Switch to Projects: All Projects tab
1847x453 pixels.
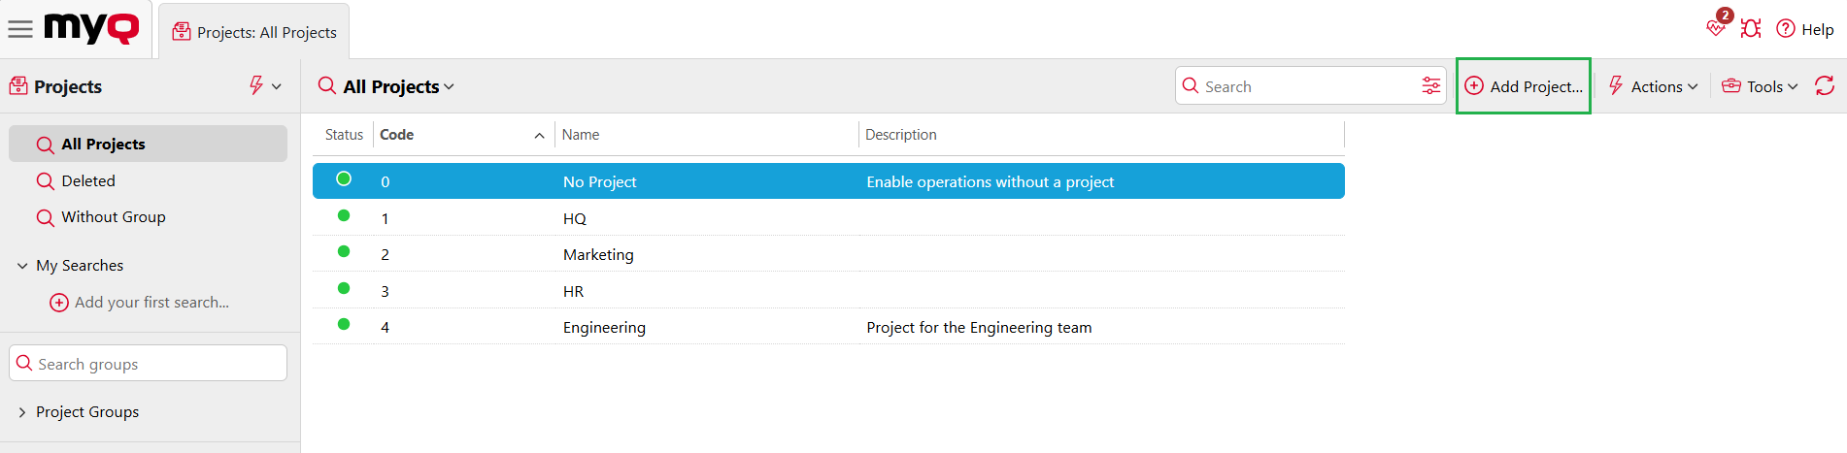[254, 32]
